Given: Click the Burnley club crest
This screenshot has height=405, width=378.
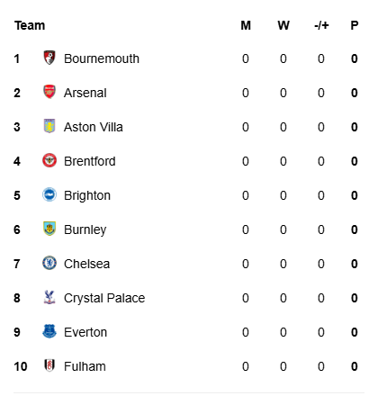Looking at the screenshot, I should tap(49, 229).
